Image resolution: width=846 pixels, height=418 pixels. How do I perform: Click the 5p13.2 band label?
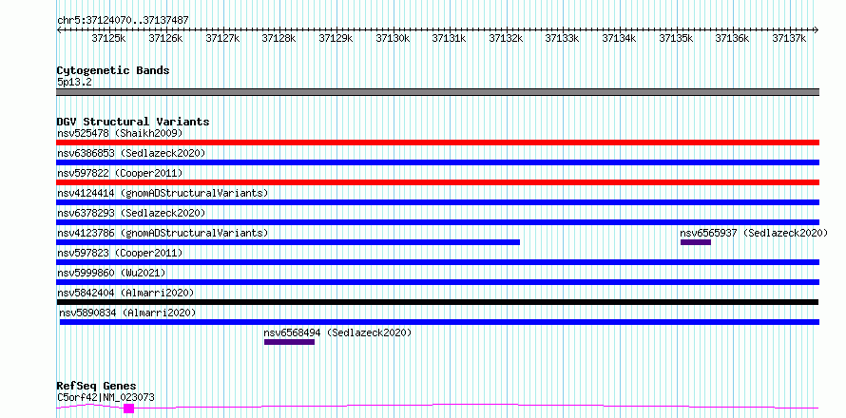[x=72, y=82]
